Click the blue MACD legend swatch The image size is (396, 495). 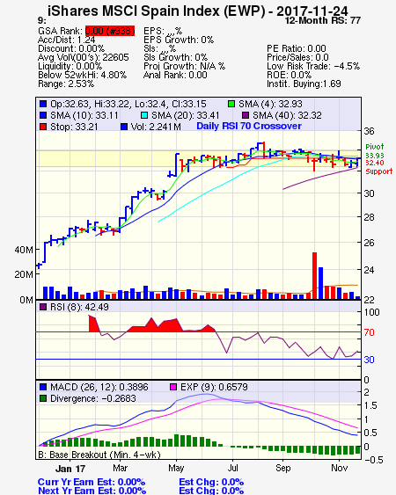click(x=43, y=387)
